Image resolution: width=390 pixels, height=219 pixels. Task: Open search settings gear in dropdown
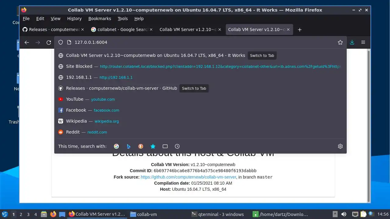tap(340, 146)
